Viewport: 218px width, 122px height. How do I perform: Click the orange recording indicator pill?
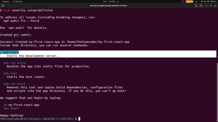189,1
